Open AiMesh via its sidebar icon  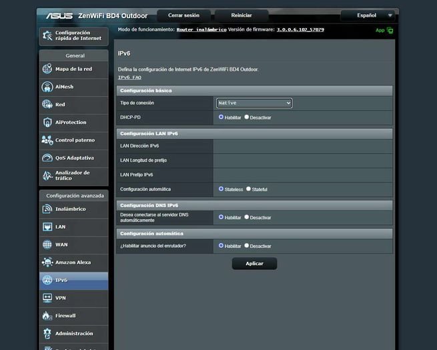pyautogui.click(x=47, y=87)
